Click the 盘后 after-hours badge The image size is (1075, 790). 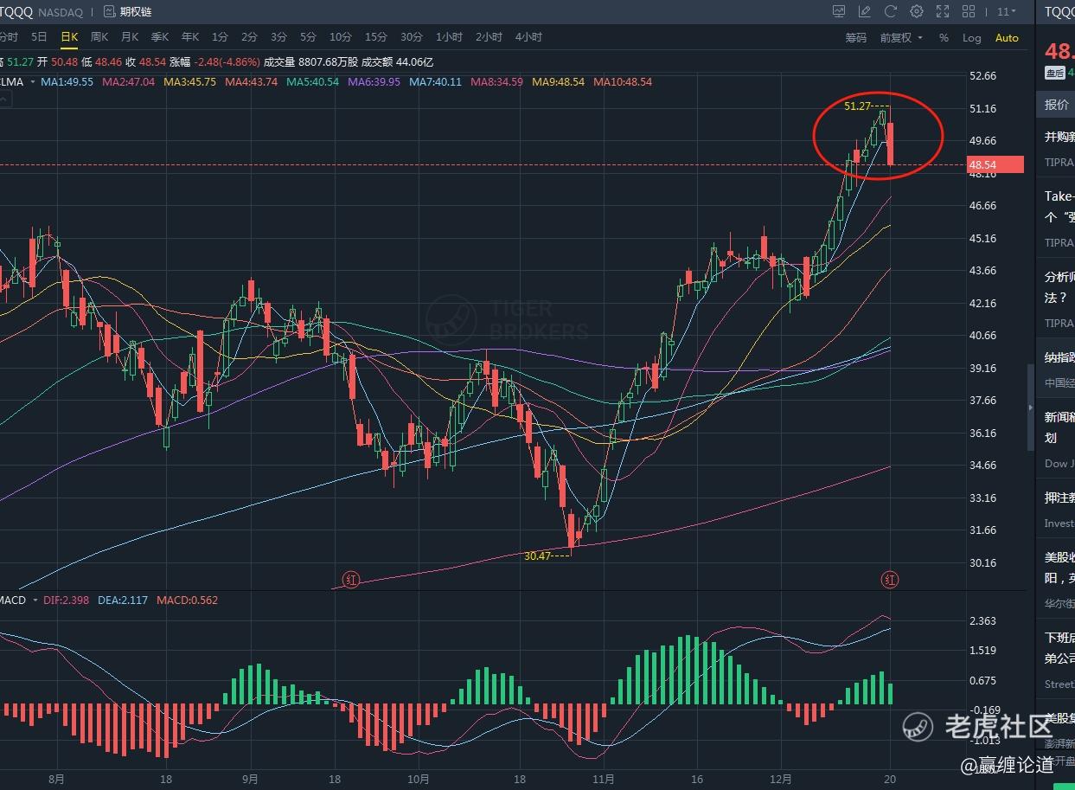pos(1055,74)
